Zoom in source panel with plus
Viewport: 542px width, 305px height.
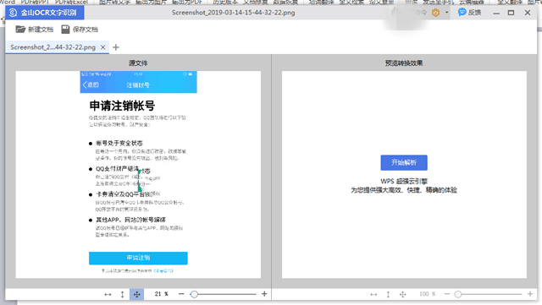click(264, 294)
